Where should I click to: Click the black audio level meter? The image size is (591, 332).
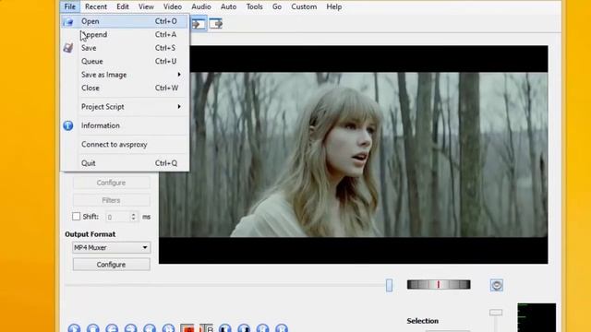coord(537,317)
